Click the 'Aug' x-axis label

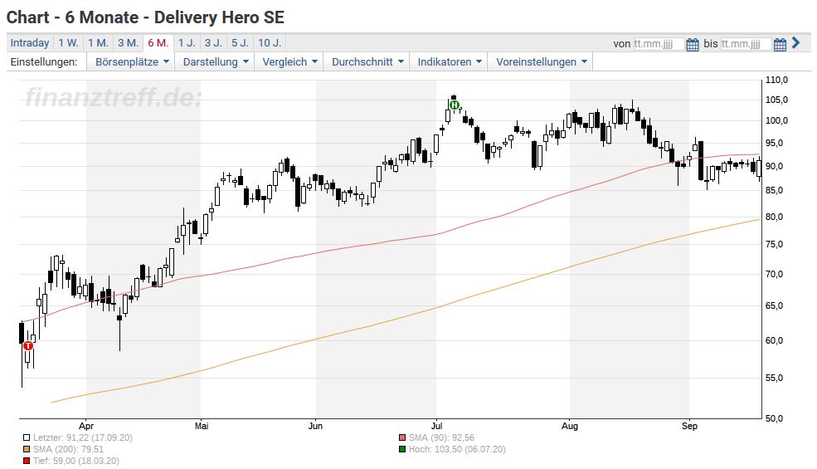570,426
